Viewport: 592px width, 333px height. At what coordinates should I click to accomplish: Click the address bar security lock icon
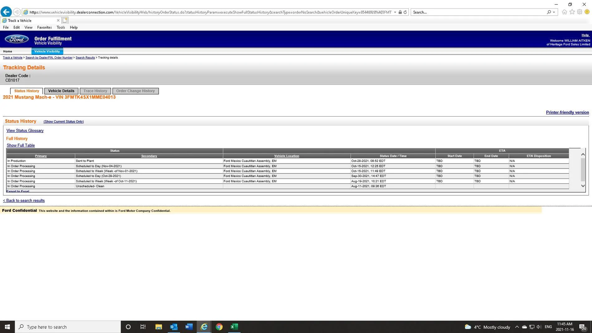pyautogui.click(x=400, y=12)
